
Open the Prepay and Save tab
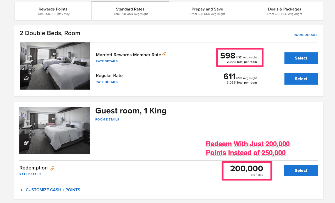207,11
